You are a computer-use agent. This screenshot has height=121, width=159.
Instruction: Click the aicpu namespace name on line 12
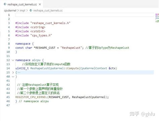[36, 60]
